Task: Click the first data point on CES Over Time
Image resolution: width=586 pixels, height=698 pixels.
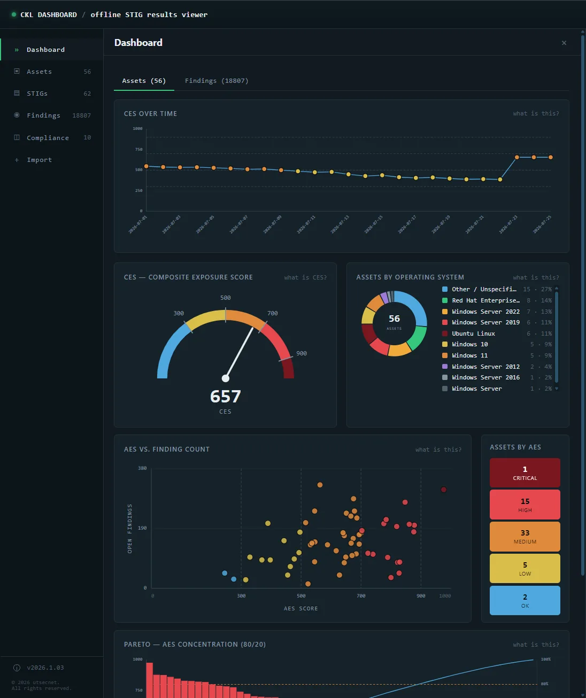Action: (x=146, y=166)
